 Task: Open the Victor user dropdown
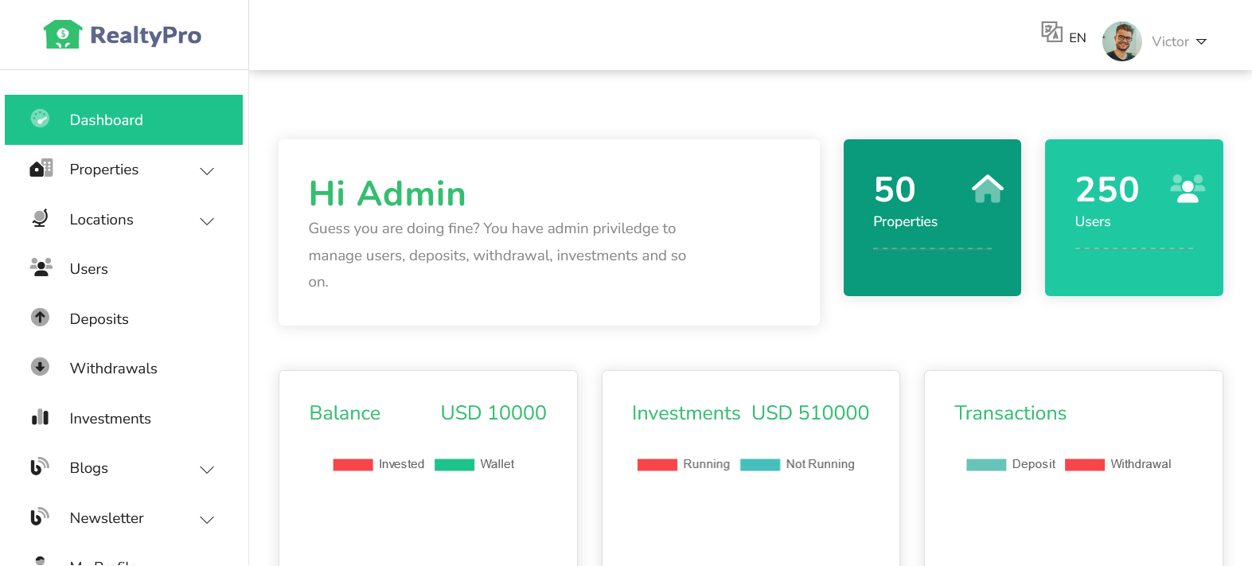tap(1179, 41)
